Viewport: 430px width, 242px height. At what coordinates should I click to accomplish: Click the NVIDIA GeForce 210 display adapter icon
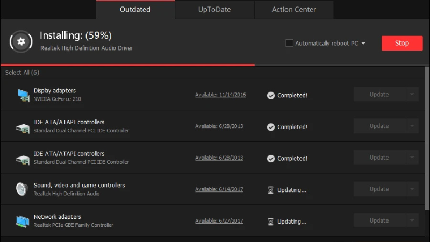pyautogui.click(x=23, y=95)
